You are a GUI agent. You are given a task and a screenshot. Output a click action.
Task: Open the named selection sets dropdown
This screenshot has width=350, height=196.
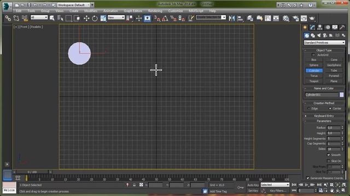pos(211,17)
